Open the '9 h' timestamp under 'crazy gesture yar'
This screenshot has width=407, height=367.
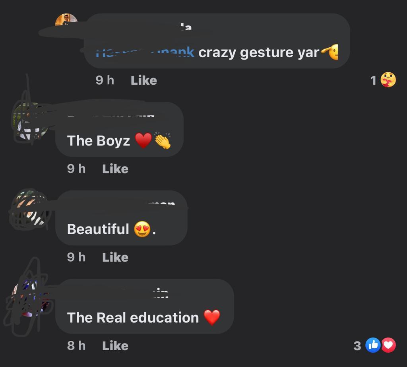coord(105,80)
